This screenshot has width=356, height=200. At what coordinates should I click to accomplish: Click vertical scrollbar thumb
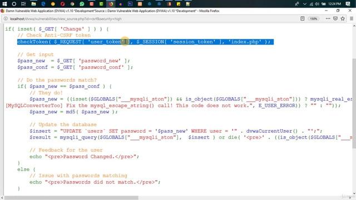point(354,103)
